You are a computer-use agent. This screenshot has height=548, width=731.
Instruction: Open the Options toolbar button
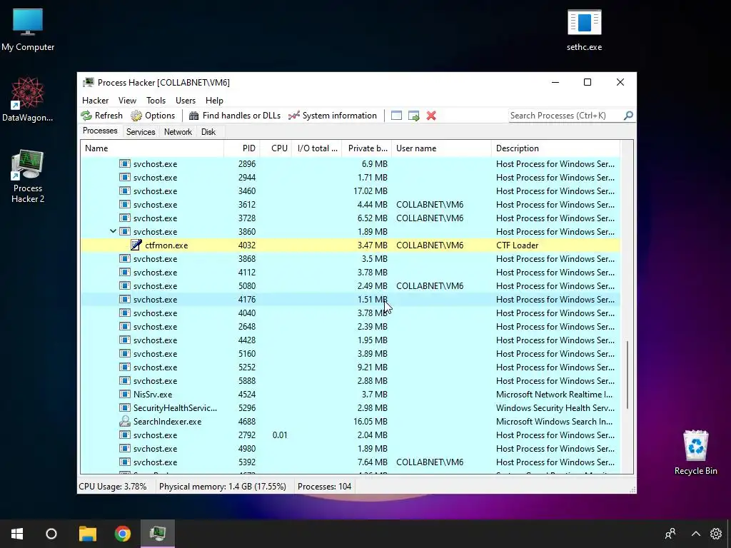(x=153, y=116)
